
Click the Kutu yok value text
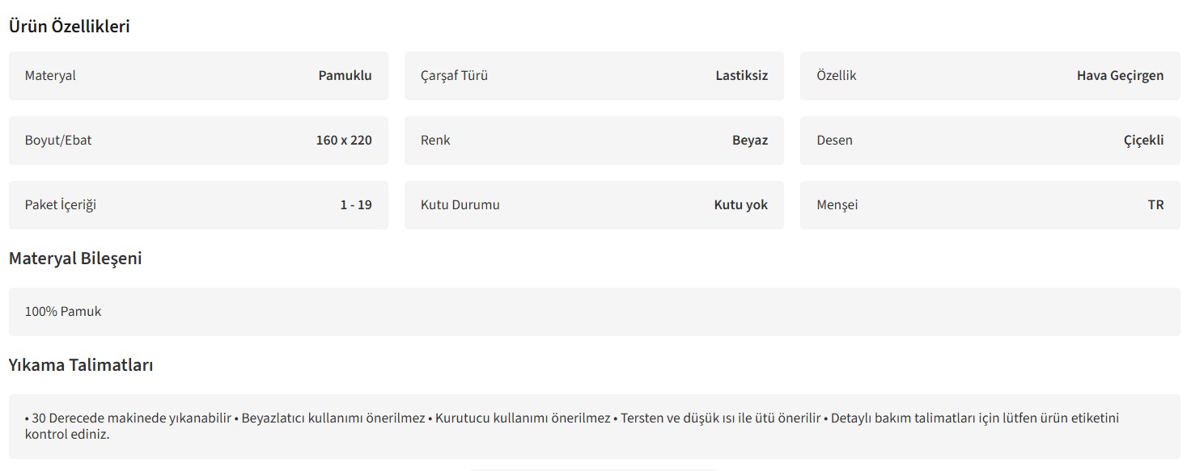click(740, 205)
